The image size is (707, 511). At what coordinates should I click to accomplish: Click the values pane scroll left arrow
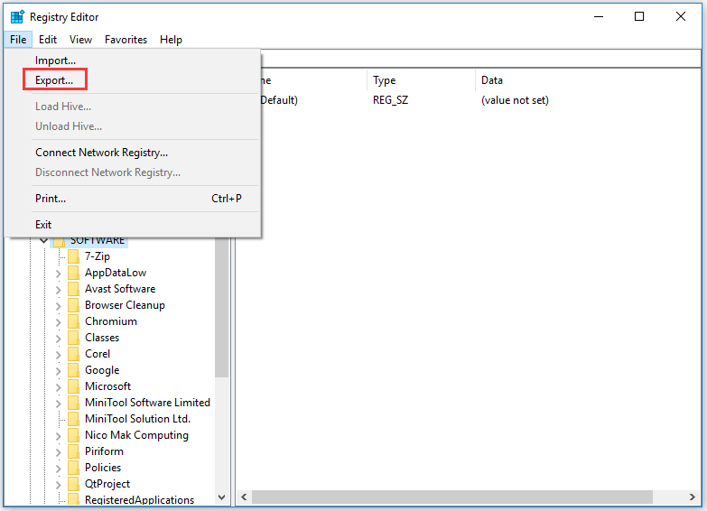pos(244,497)
